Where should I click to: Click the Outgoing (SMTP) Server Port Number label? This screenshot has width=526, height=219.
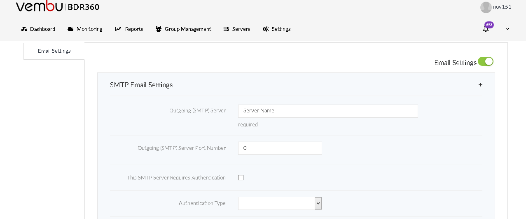[x=182, y=148]
